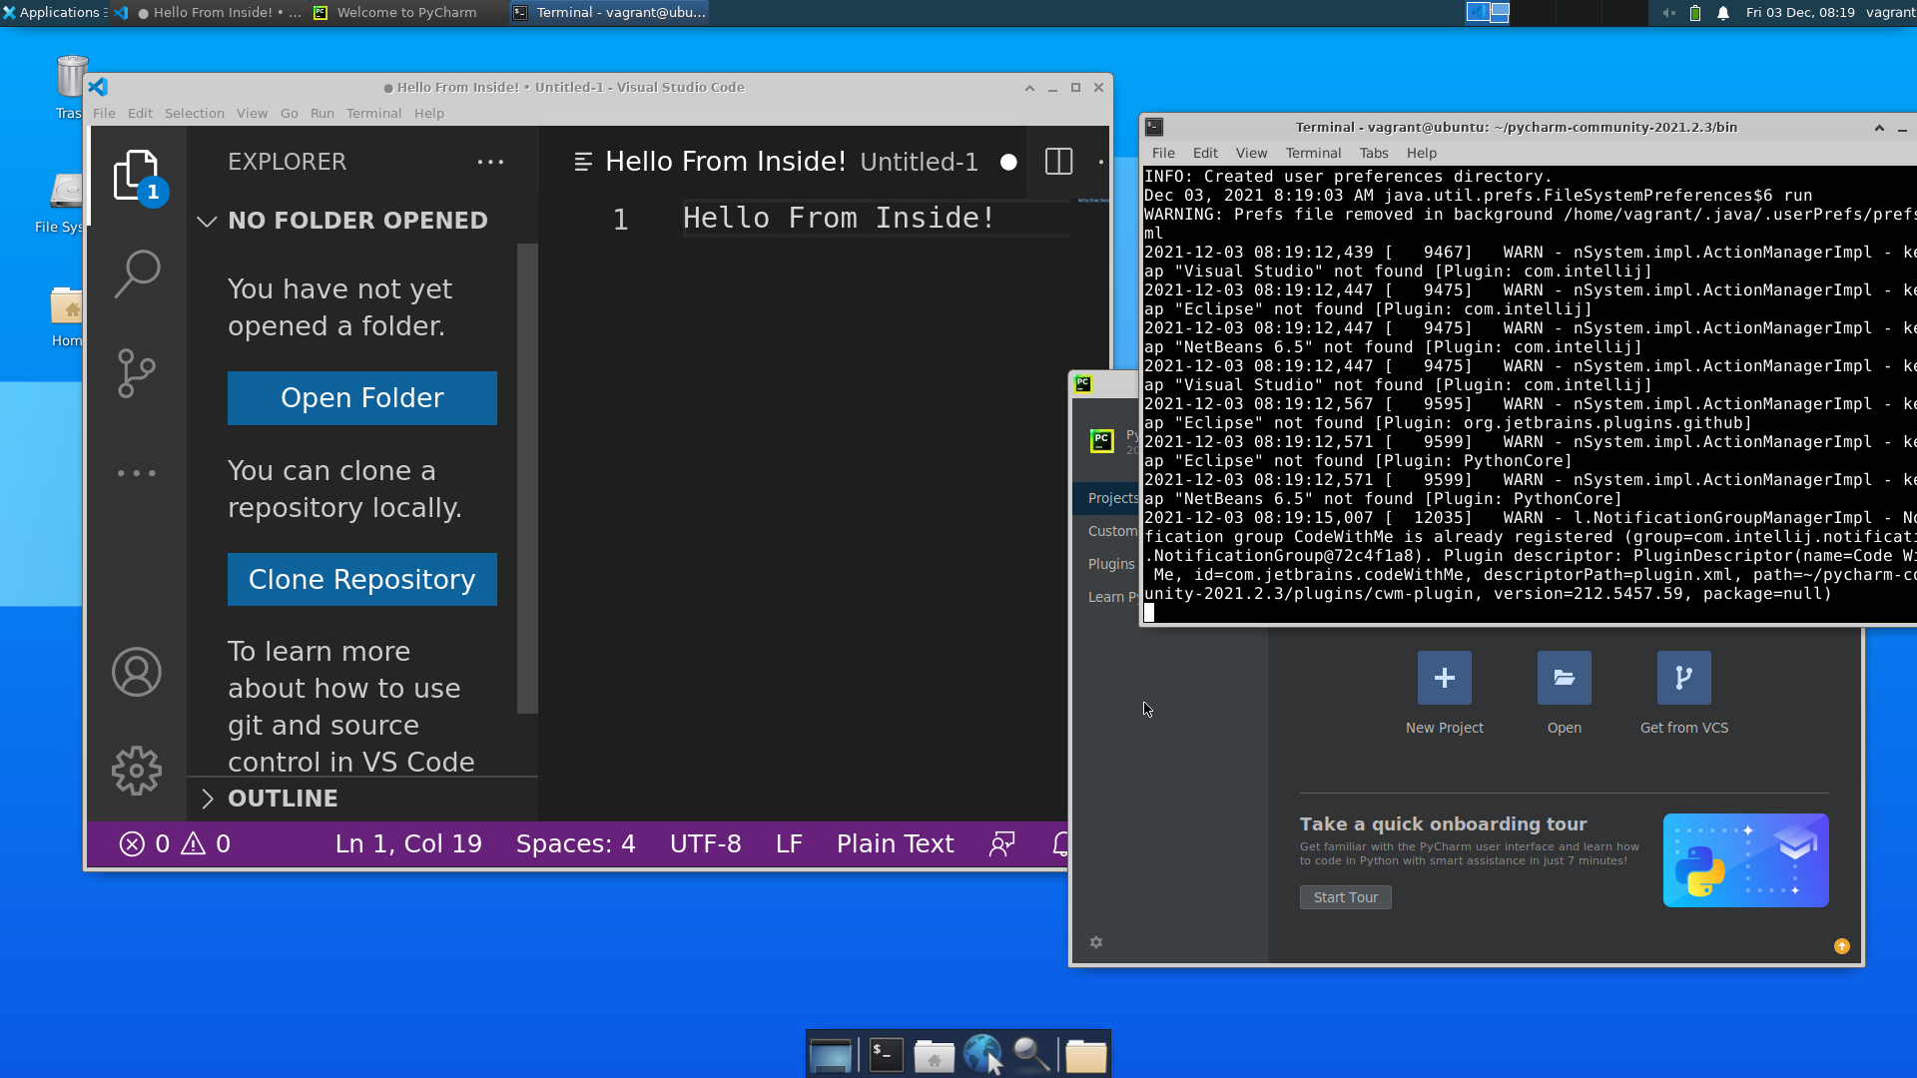Click the onboarding tour Python thumbnail
Image resolution: width=1917 pixels, height=1078 pixels.
click(x=1746, y=860)
